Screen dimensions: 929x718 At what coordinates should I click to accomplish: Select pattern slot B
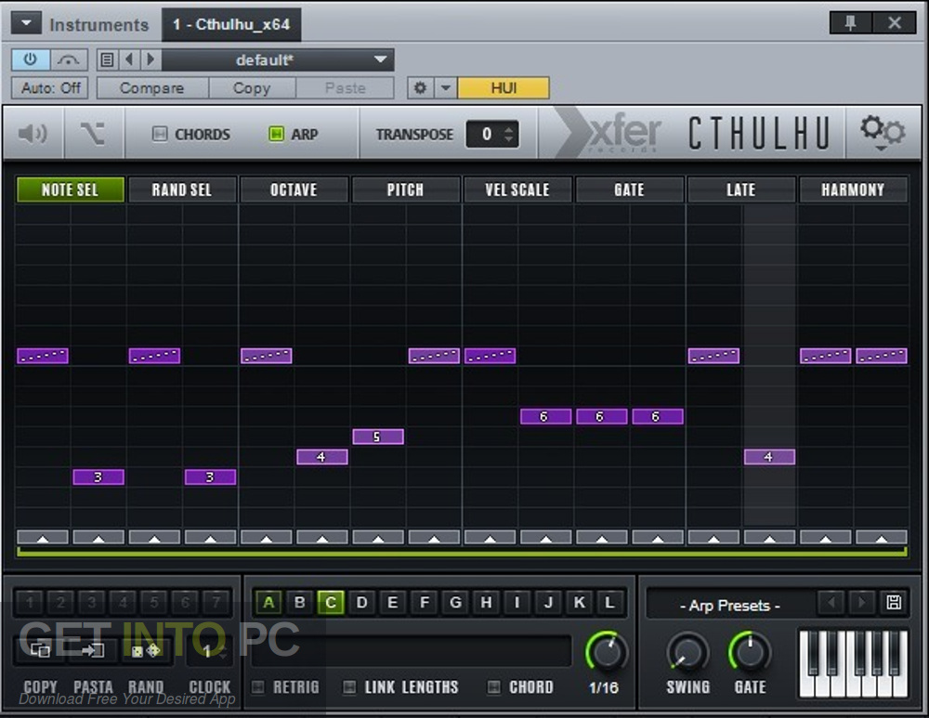(300, 603)
